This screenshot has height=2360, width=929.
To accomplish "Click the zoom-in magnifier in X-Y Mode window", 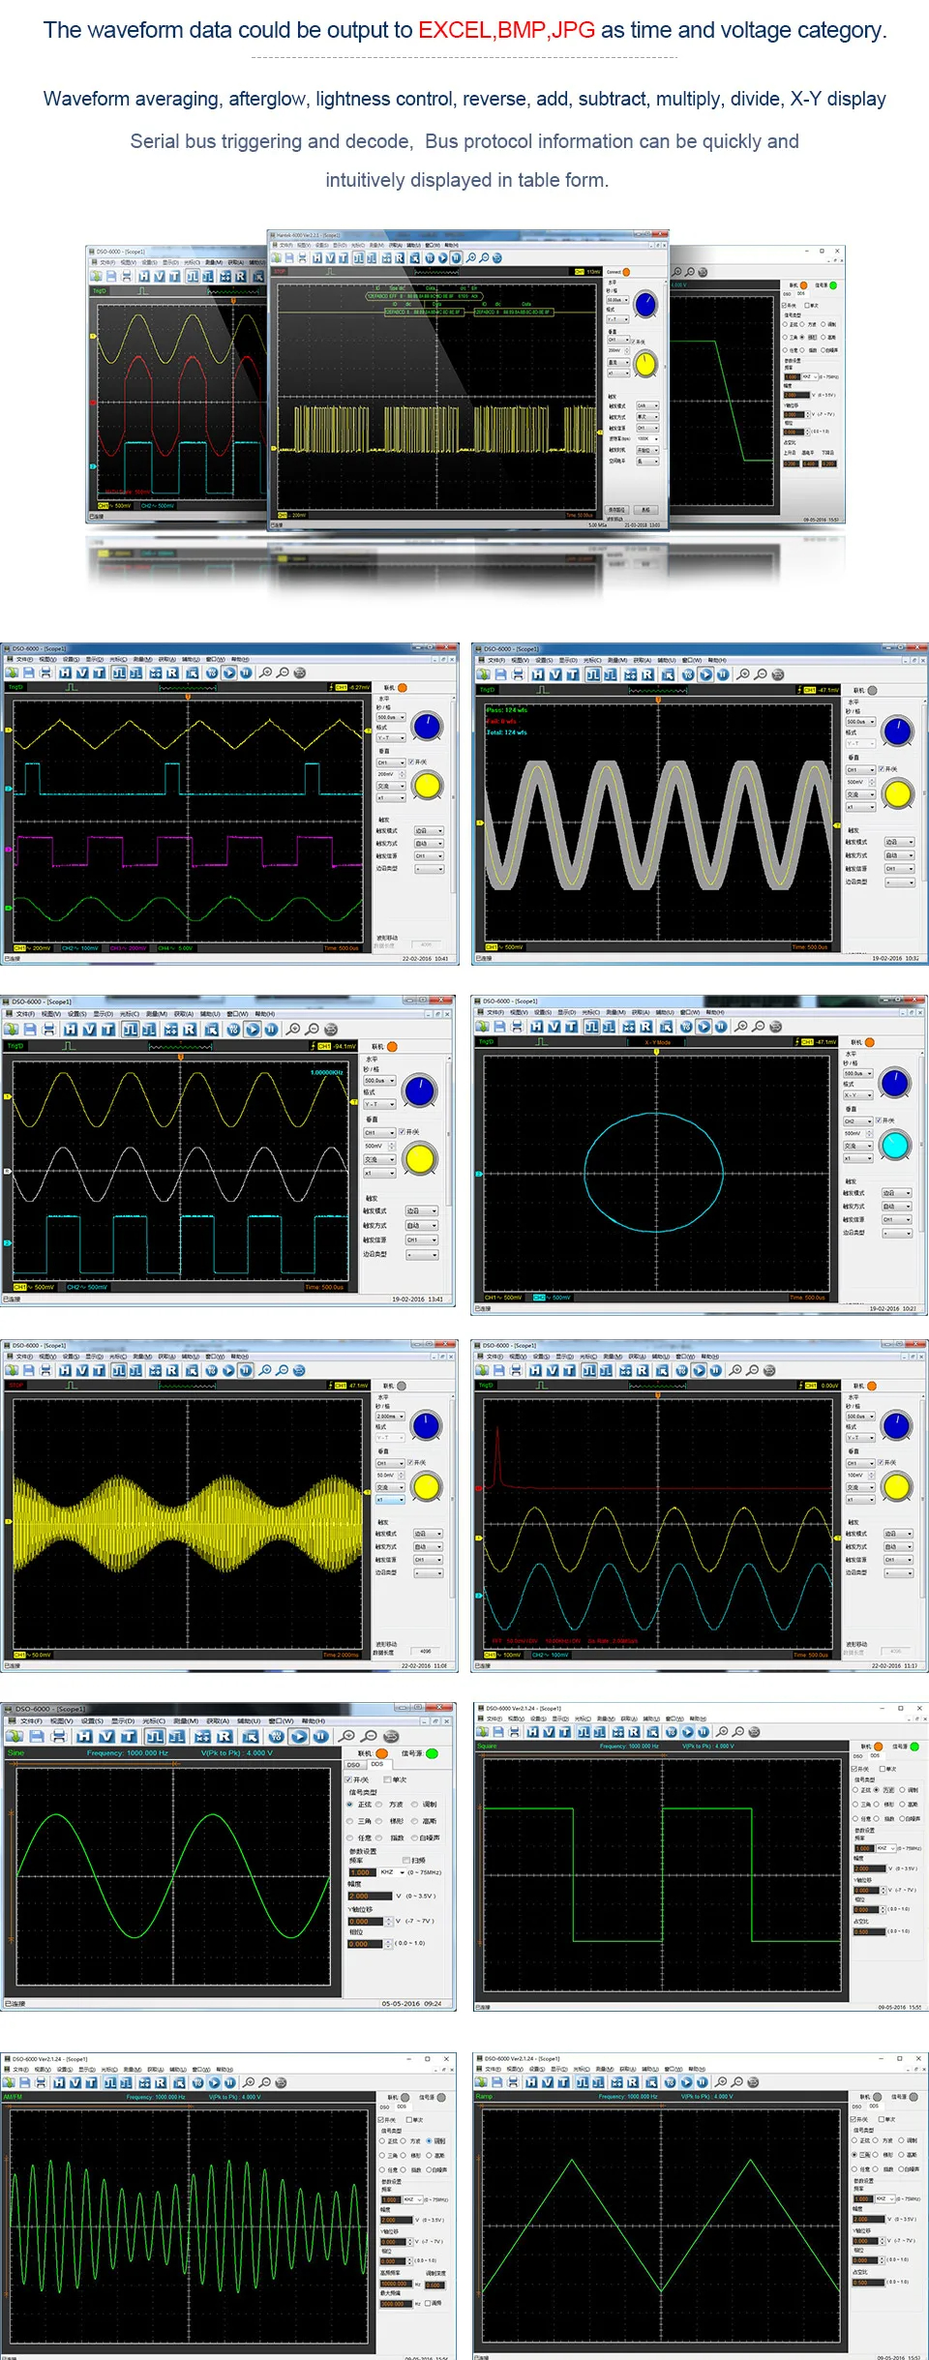I will tap(741, 1027).
